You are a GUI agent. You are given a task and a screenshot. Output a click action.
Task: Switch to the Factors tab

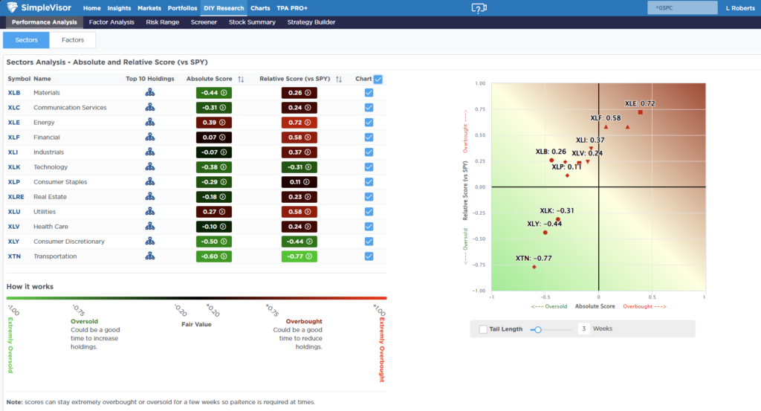pyautogui.click(x=72, y=40)
